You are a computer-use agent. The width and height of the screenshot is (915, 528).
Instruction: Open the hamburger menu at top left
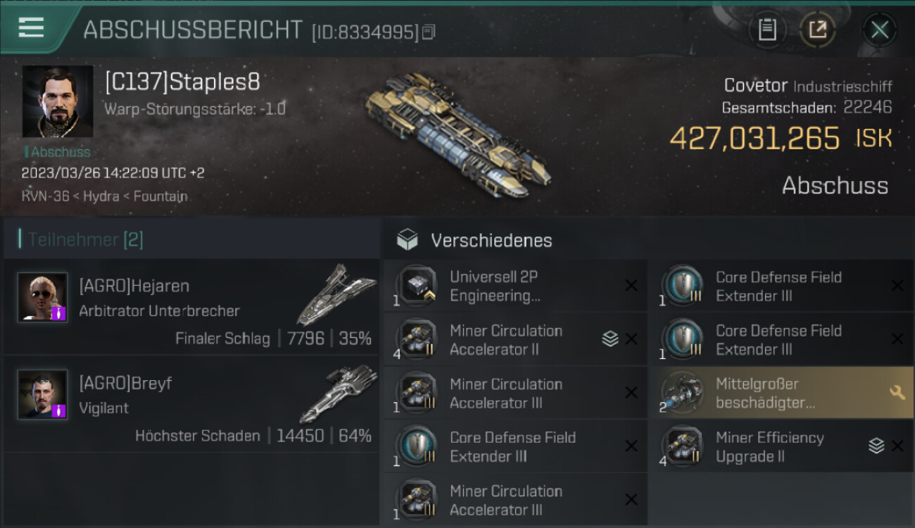31,27
